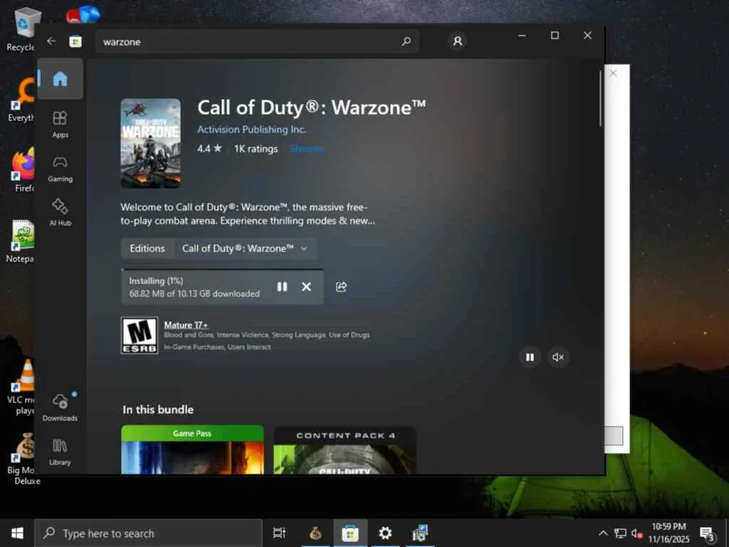729x547 pixels.
Task: Open the clock showing 10:59 PM
Action: (668, 533)
